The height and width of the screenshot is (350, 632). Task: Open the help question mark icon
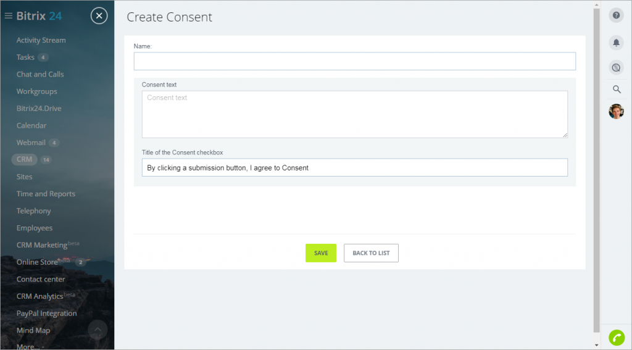616,15
